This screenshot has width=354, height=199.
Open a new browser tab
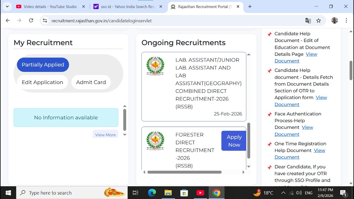pos(250,7)
